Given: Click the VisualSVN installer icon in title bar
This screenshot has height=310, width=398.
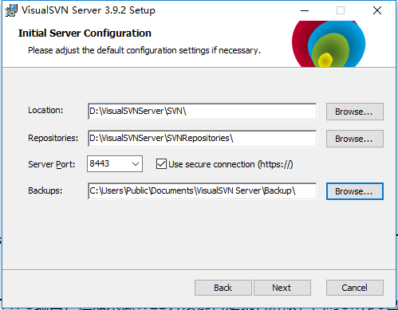Looking at the screenshot, I should (11, 10).
